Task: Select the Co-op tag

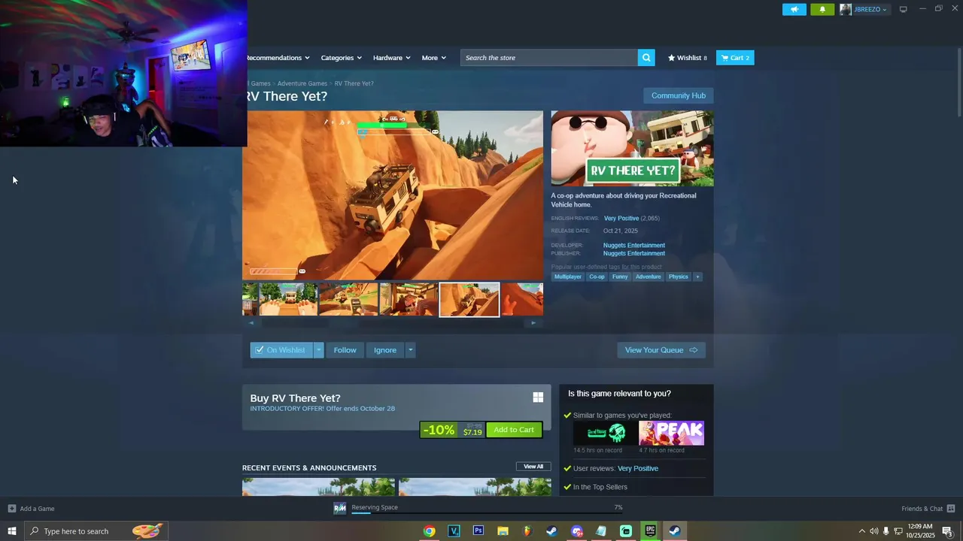Action: click(x=597, y=277)
